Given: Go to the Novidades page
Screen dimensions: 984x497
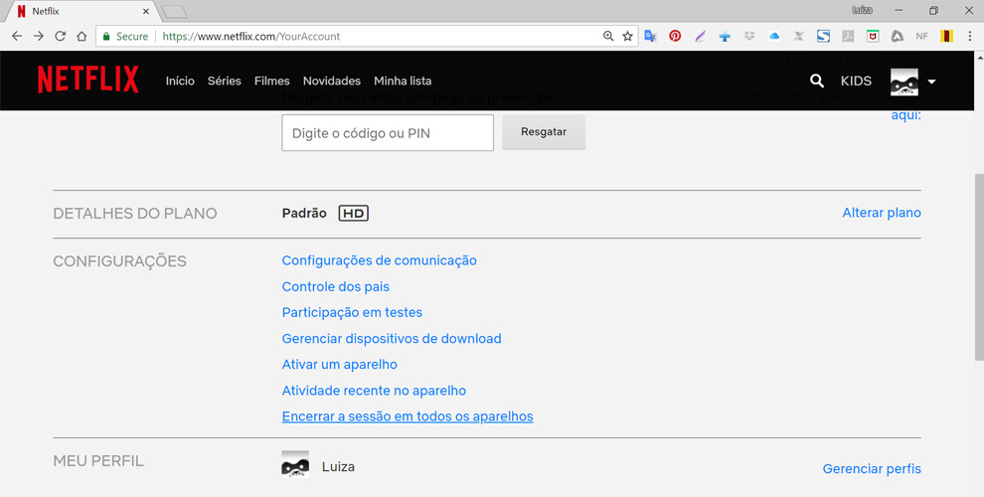Looking at the screenshot, I should coord(332,81).
